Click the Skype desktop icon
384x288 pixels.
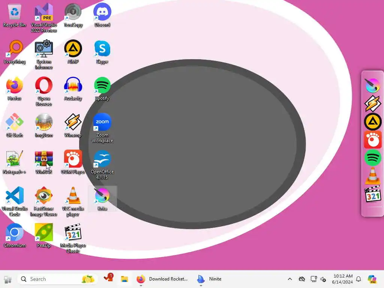102,52
